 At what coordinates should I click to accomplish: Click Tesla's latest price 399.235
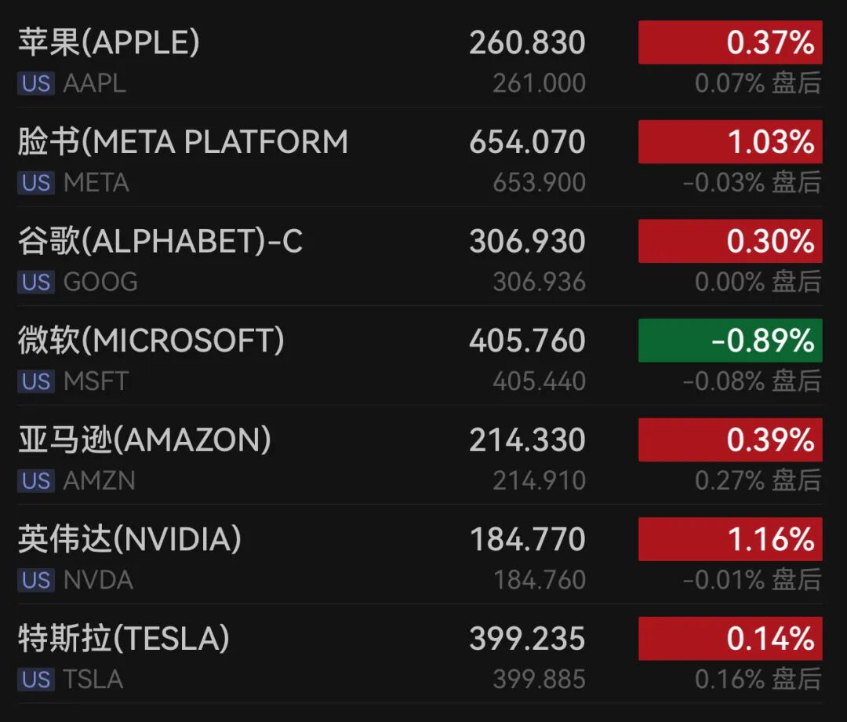527,639
